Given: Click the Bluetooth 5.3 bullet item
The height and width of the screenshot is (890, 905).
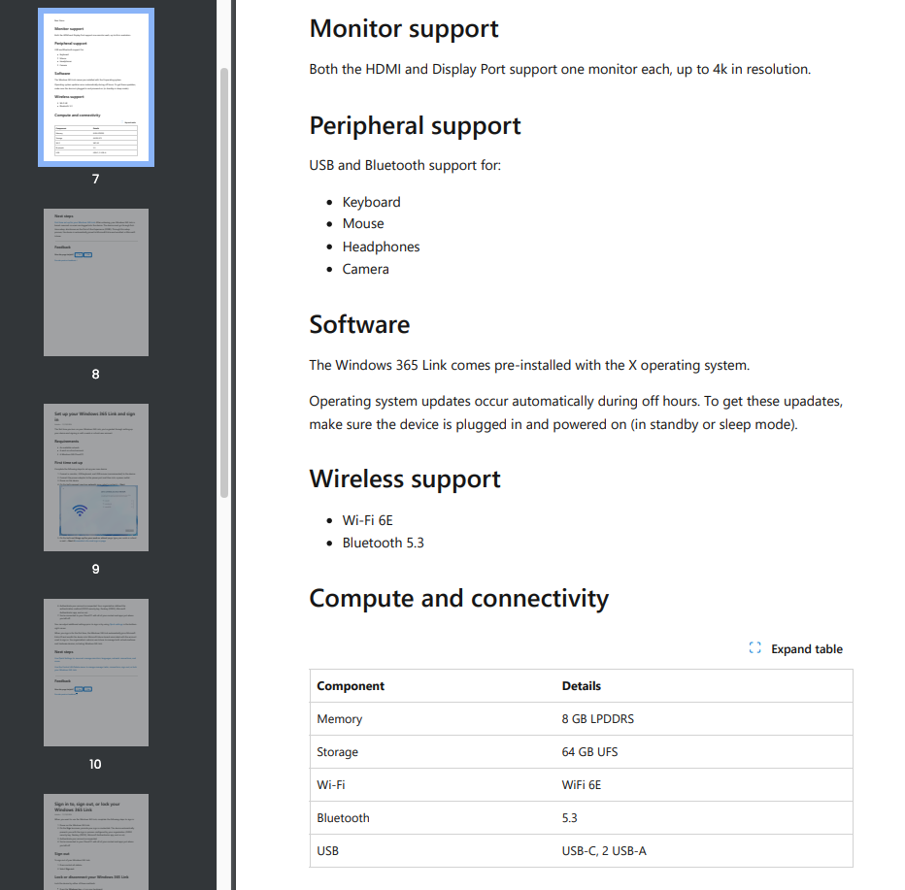Looking at the screenshot, I should pyautogui.click(x=384, y=543).
